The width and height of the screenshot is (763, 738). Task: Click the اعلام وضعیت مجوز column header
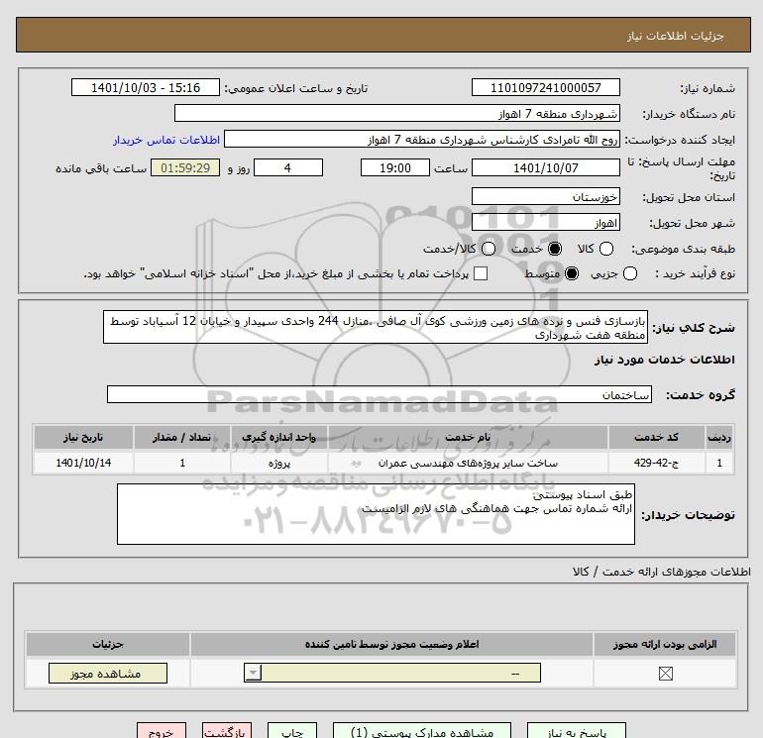coord(391,644)
